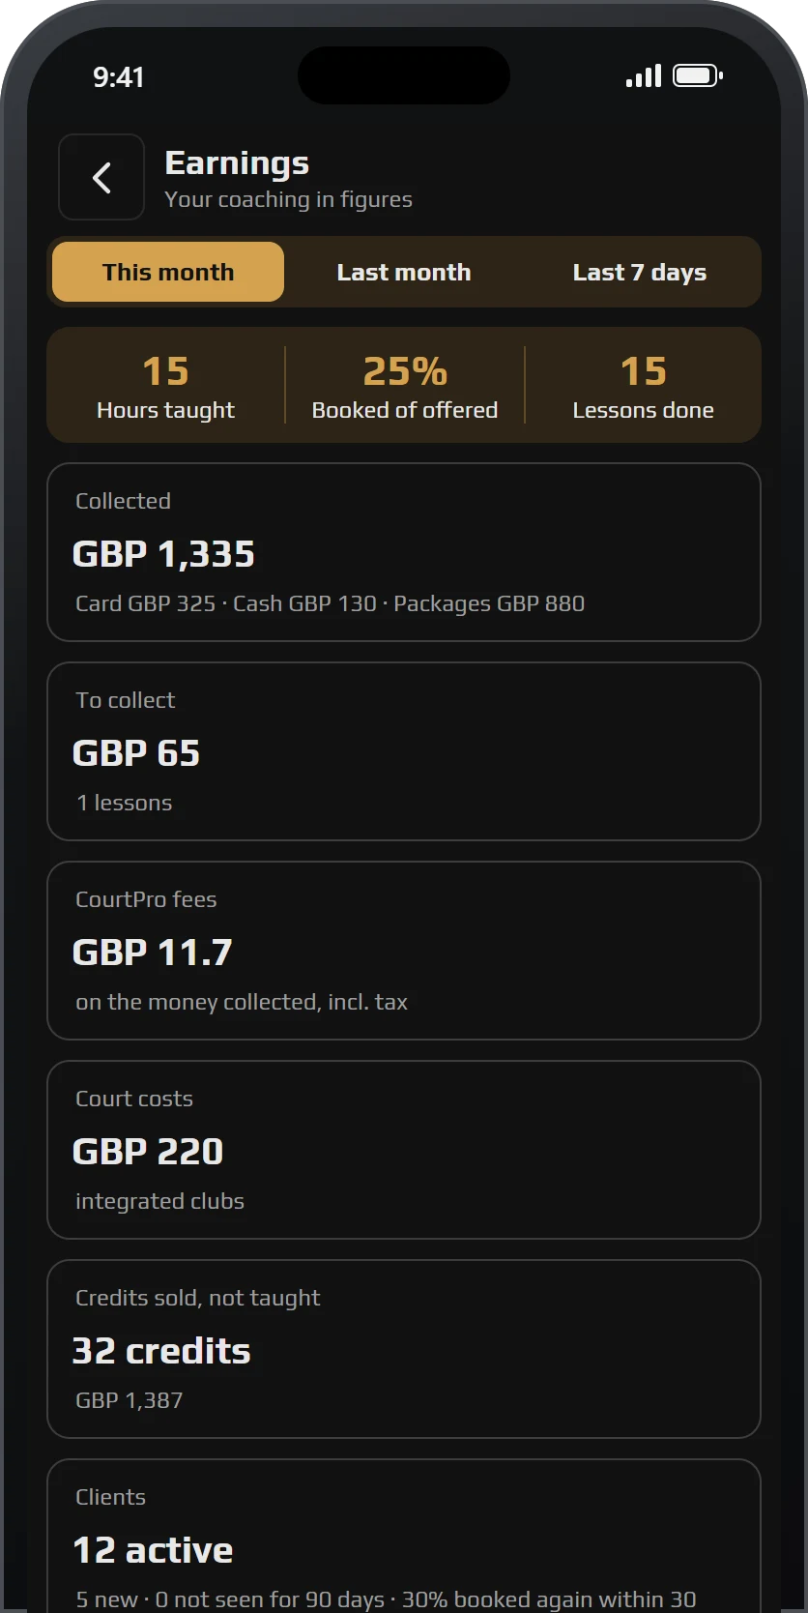Screen dimensions: 808x1613
Task: Tap the 15 Hours taught stat
Action: coord(165,386)
